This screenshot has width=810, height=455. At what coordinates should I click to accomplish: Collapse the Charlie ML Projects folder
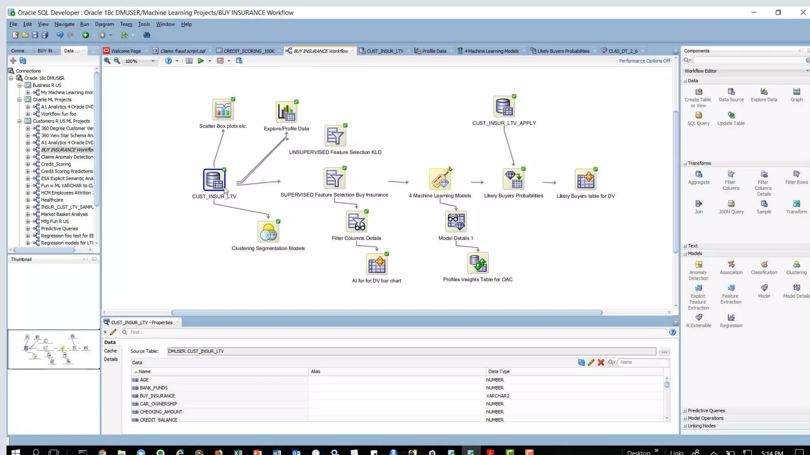coord(19,100)
